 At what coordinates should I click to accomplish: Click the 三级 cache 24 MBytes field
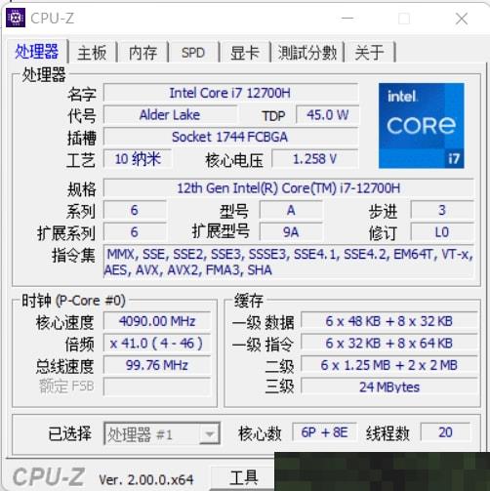[389, 387]
